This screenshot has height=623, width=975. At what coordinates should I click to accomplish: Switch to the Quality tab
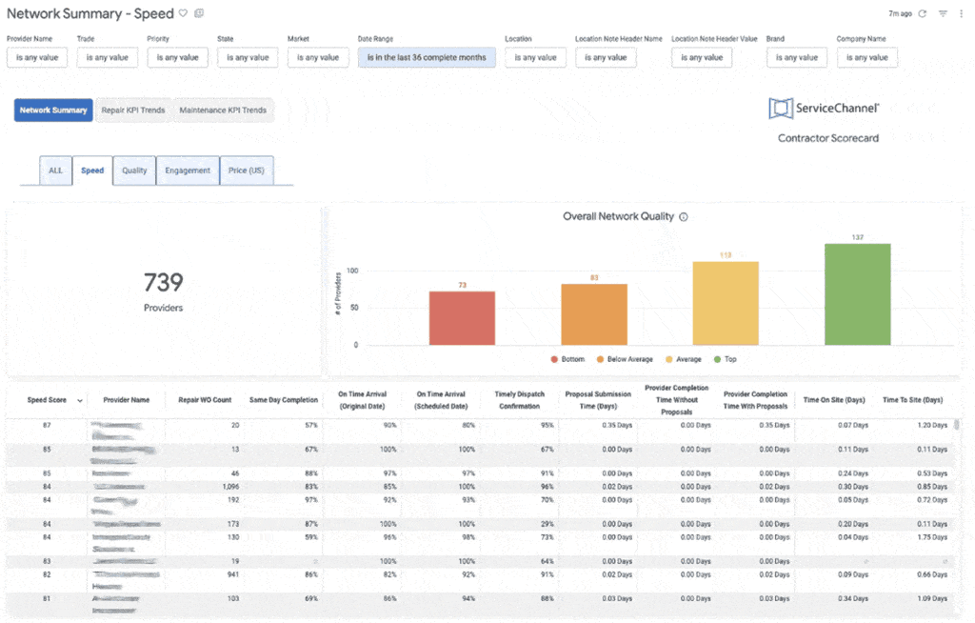(134, 171)
